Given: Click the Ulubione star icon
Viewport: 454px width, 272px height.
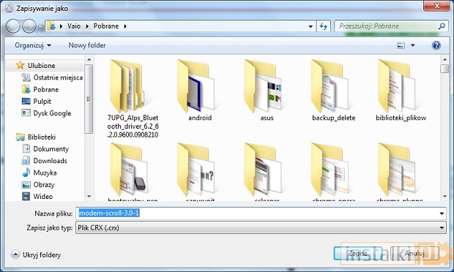Looking at the screenshot, I should pos(20,65).
